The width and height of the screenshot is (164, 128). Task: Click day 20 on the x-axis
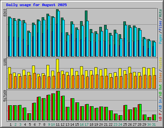(101, 124)
